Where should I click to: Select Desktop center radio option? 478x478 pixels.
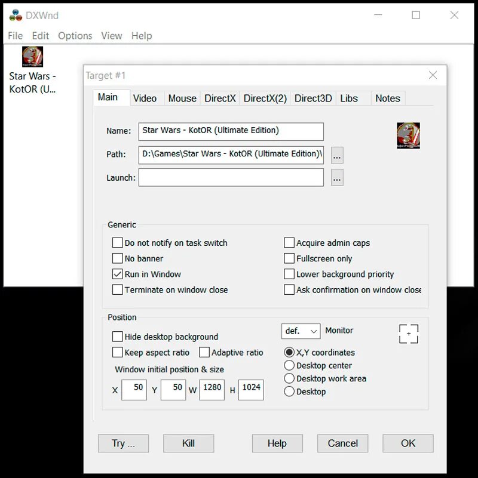click(x=289, y=365)
